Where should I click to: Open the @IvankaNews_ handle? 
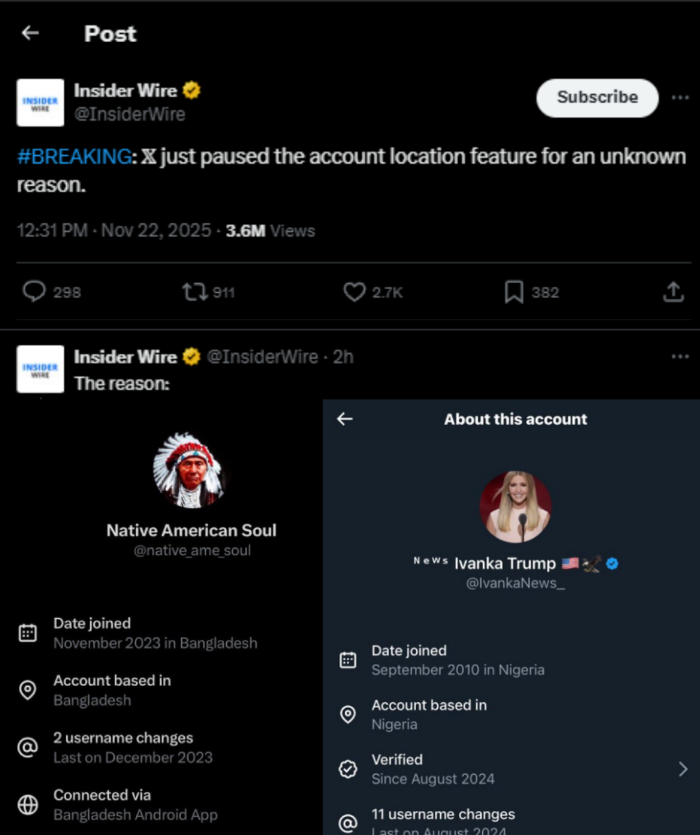click(x=515, y=583)
